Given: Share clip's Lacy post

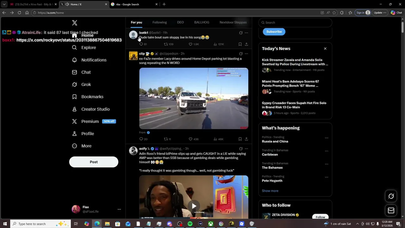Looking at the screenshot, I should (x=246, y=139).
